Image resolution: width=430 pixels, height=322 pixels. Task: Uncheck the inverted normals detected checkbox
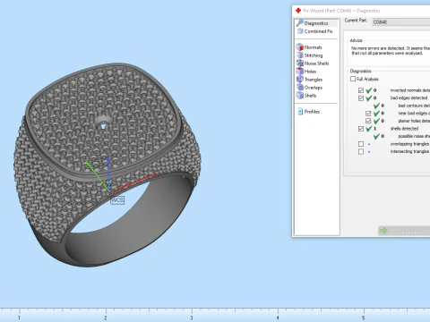361,90
